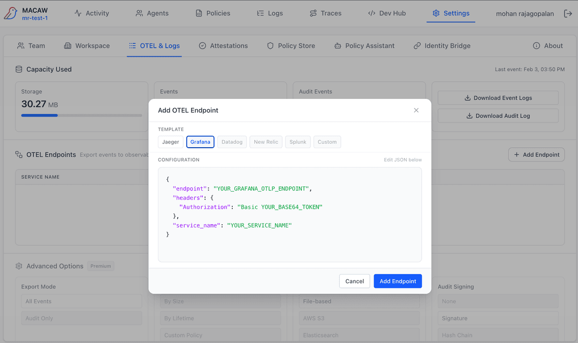
Task: Pick the Custom template option
Action: (327, 142)
